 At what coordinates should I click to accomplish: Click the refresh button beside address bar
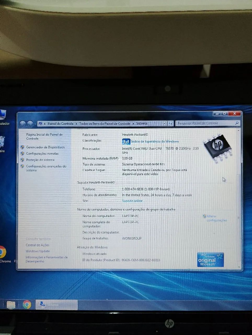tap(170, 124)
